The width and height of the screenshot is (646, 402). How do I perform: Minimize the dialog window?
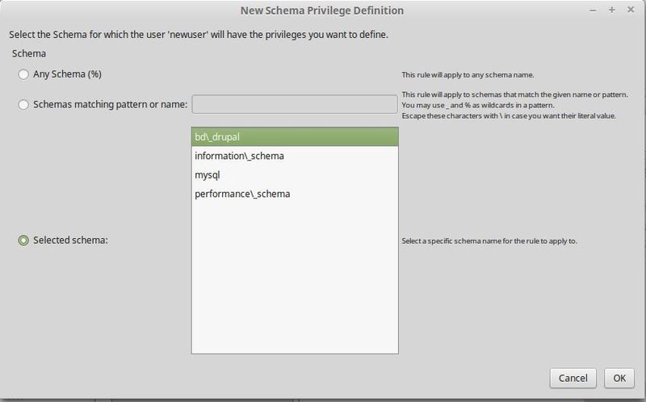point(593,10)
